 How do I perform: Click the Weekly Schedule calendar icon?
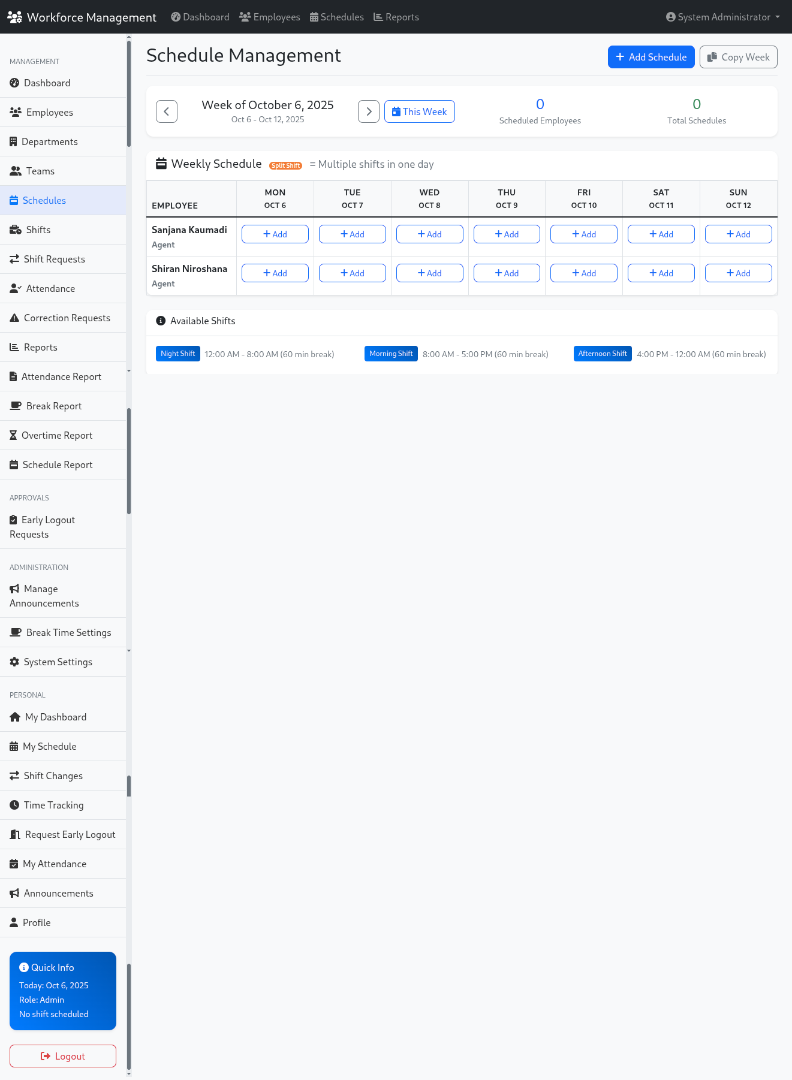click(161, 163)
